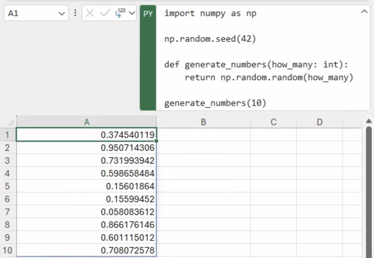
Task: Select row 5 header
Action: (x=8, y=186)
